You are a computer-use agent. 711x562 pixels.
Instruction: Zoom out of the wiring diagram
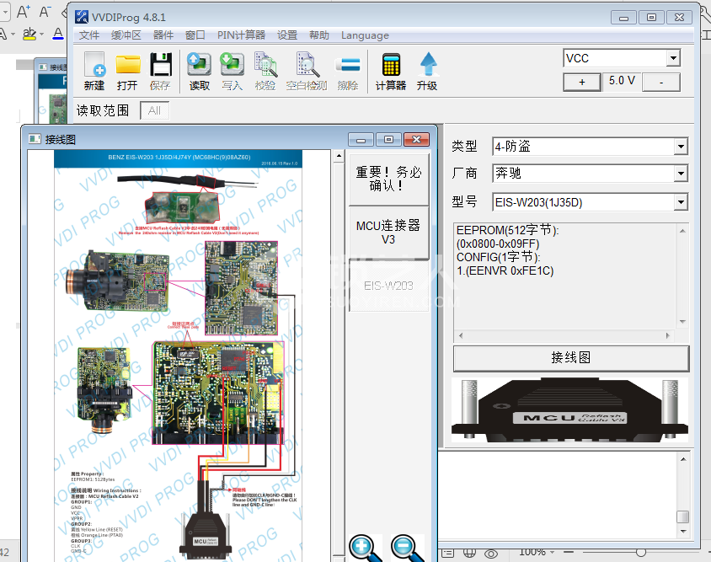click(x=407, y=548)
